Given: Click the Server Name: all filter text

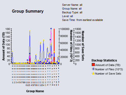Looking at the screenshot, I should [x=72, y=5].
